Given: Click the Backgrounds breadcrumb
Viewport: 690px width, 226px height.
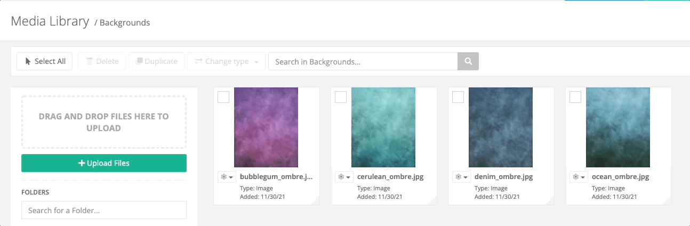Looking at the screenshot, I should tap(125, 23).
